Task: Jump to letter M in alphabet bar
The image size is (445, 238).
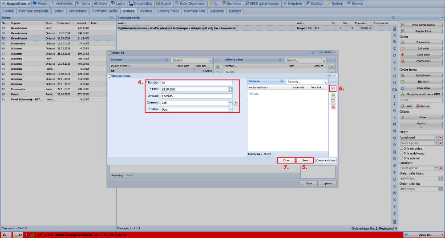Action: click(394, 124)
